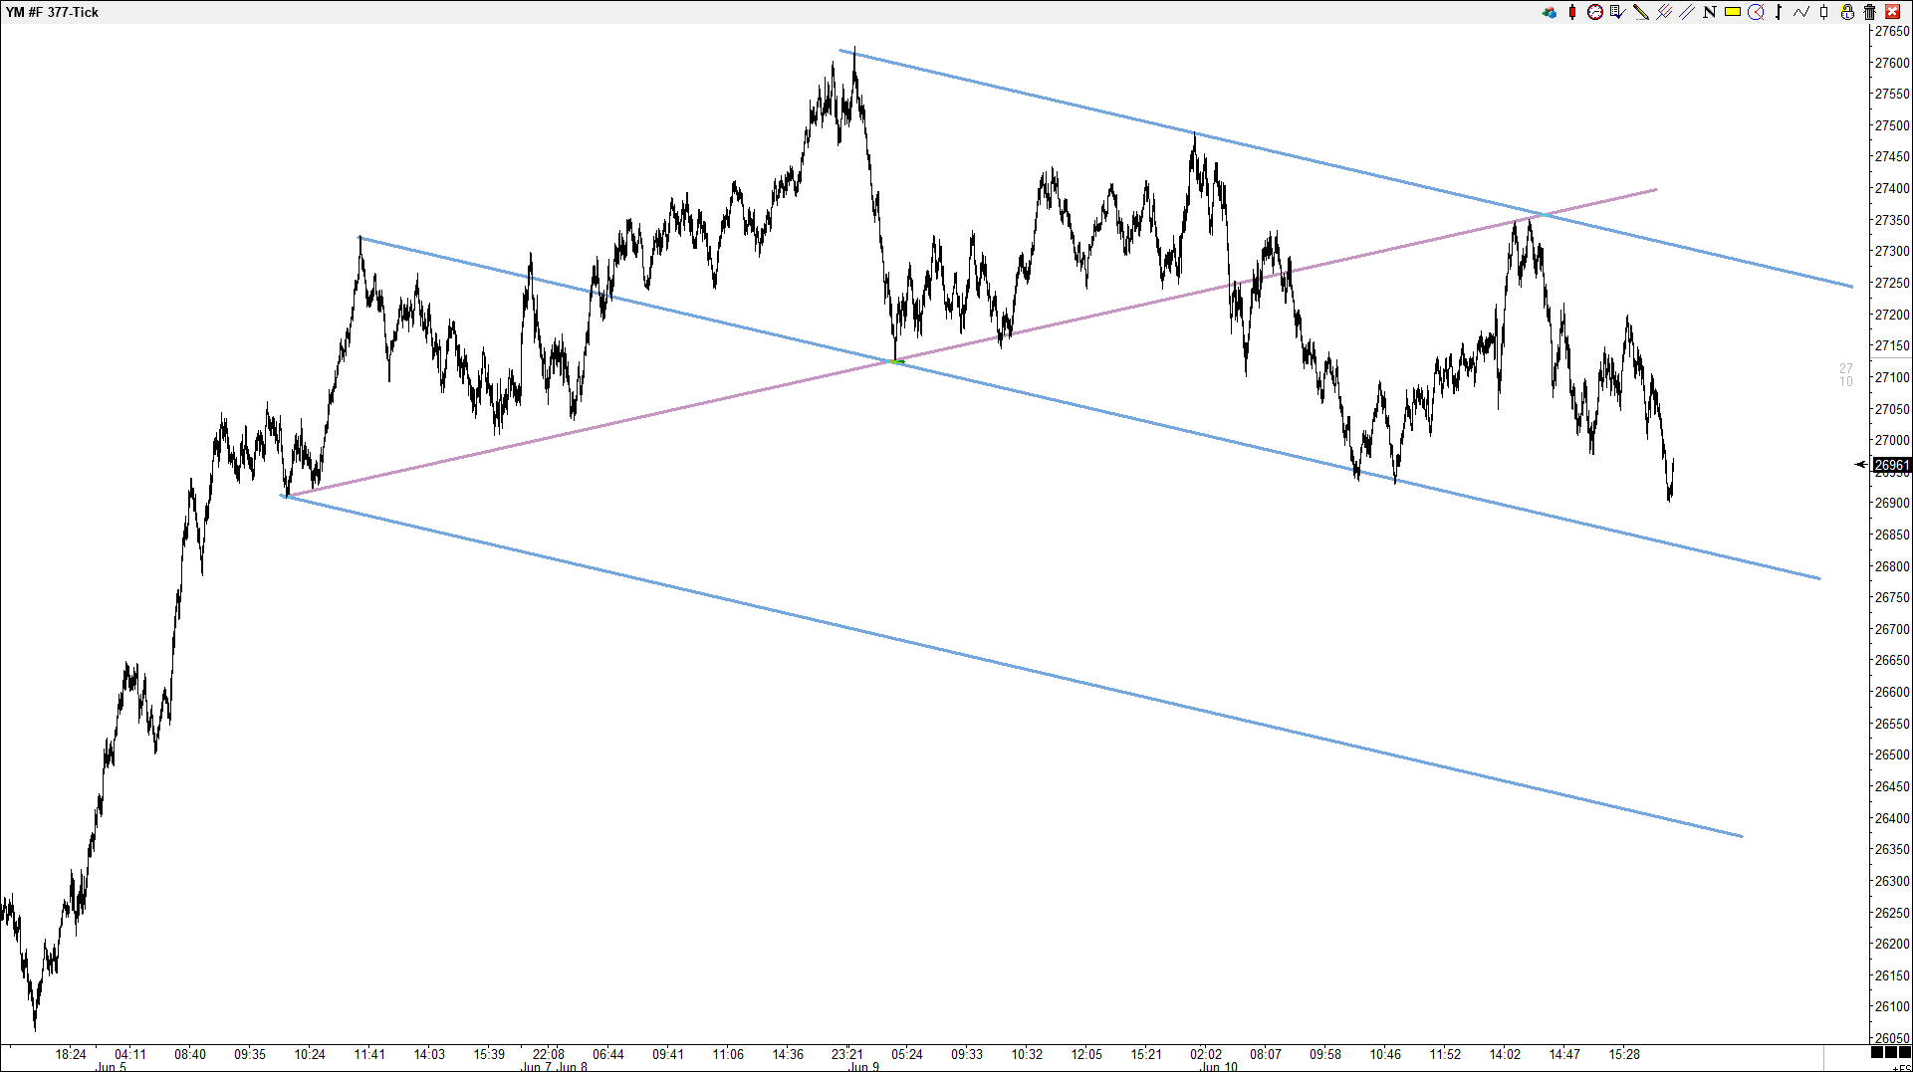
Task: Switch to line chart style icon
Action: coord(1801,12)
